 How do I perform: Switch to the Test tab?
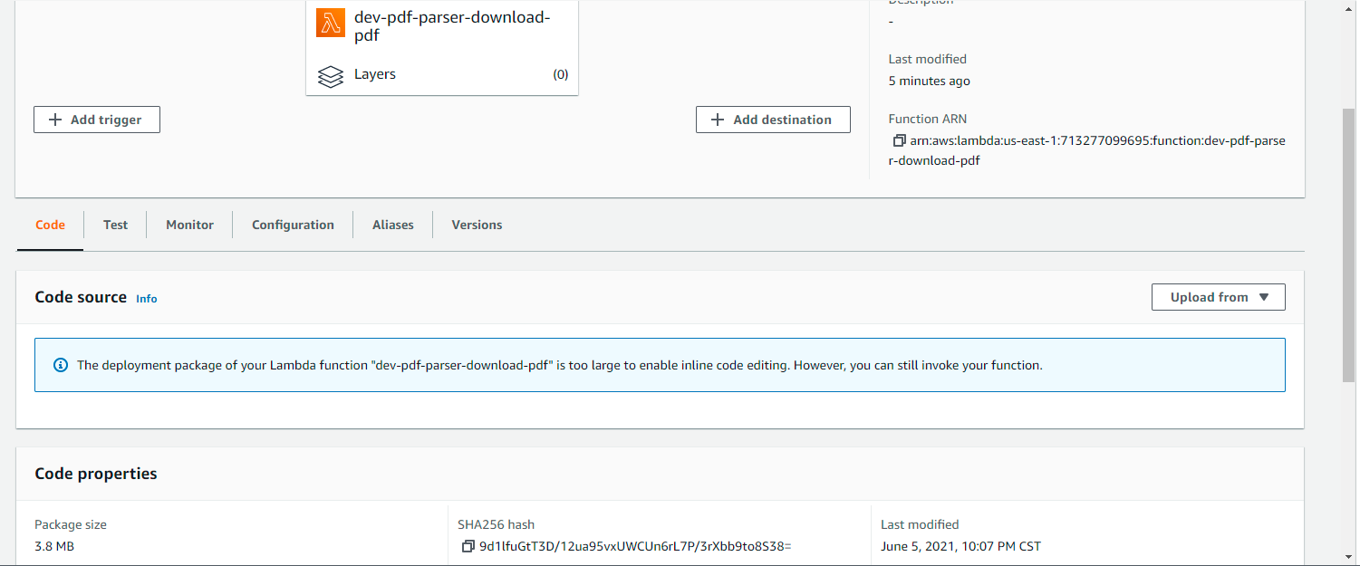(x=115, y=225)
